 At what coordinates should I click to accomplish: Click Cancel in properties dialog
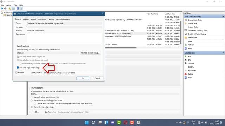click(97, 78)
